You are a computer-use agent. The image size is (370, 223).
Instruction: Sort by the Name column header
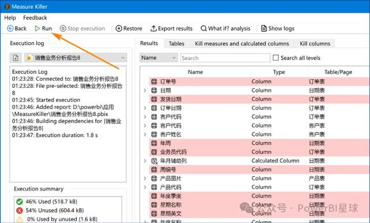pos(195,72)
